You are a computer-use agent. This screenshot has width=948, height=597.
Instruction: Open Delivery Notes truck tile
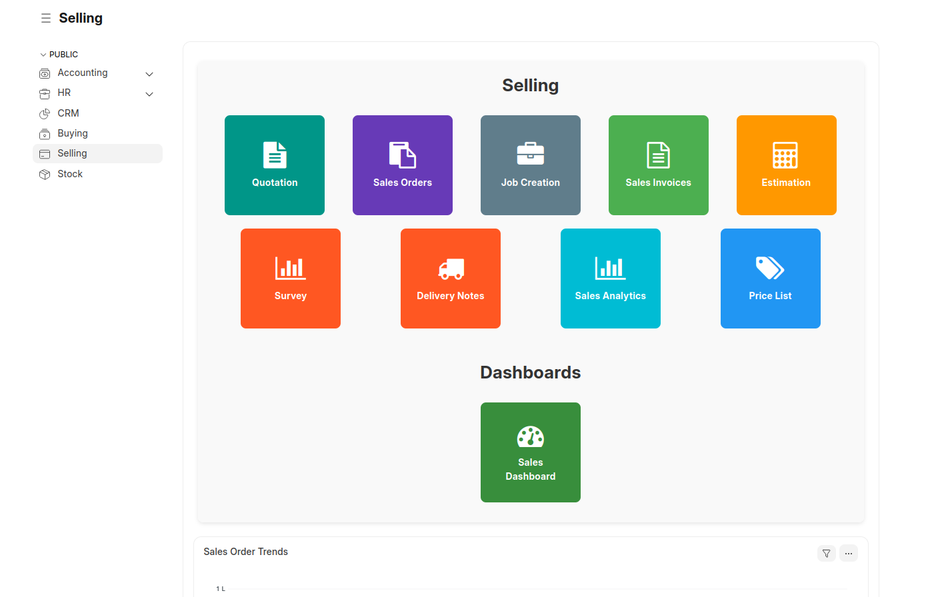(451, 279)
